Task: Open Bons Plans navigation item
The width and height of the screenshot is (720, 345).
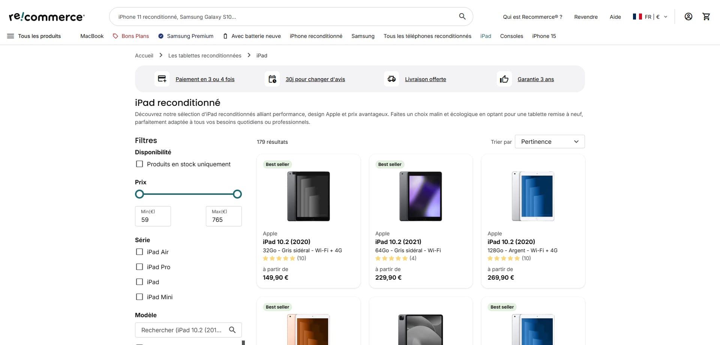Action: (x=131, y=36)
